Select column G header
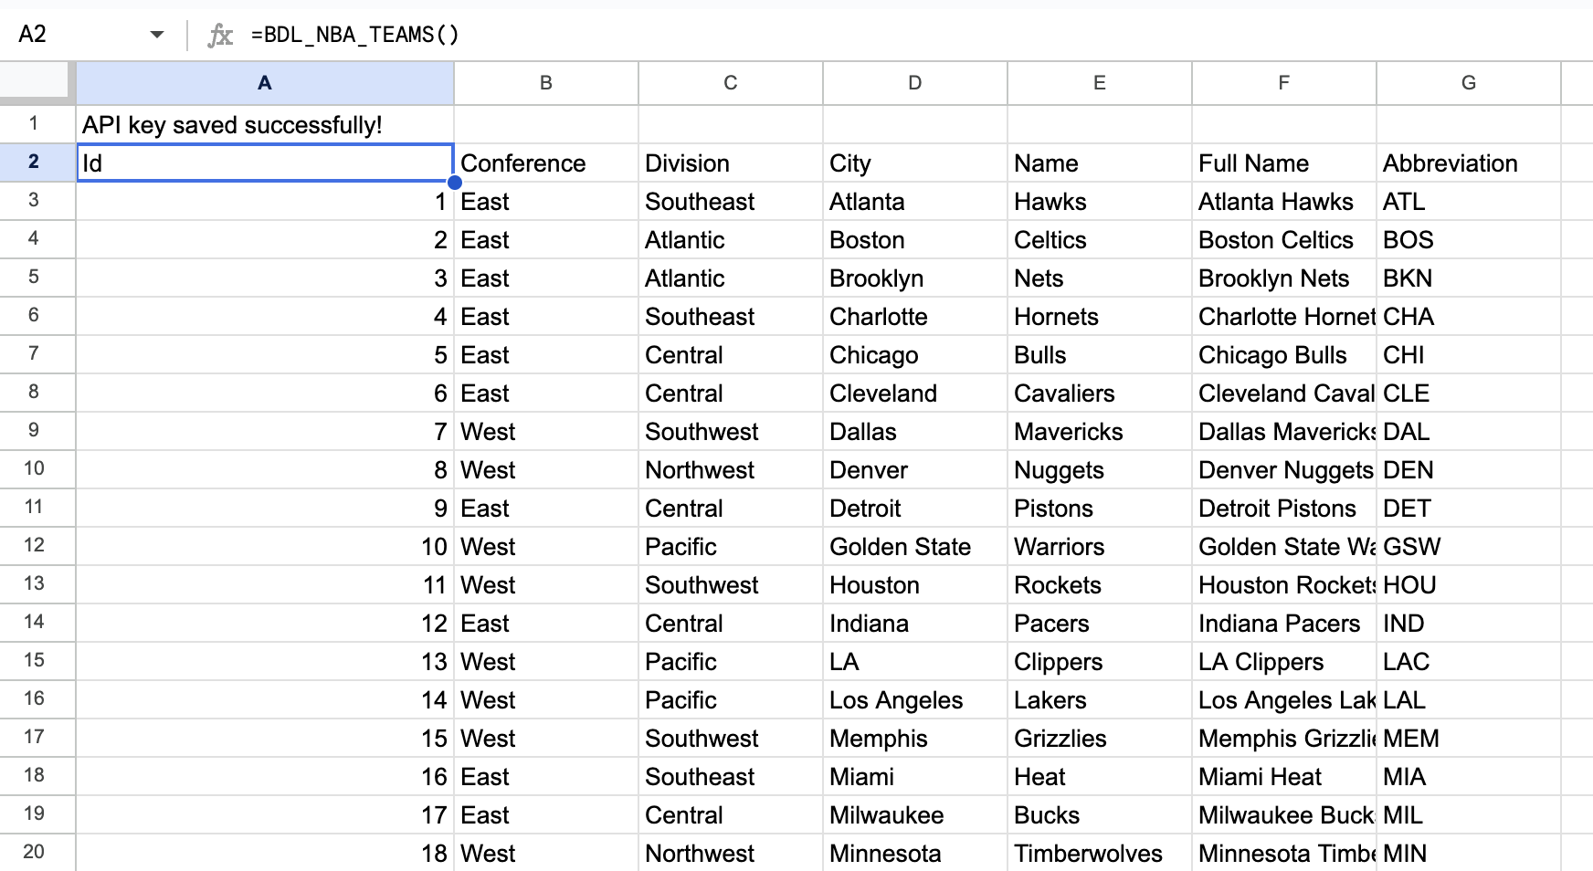 pos(1468,82)
